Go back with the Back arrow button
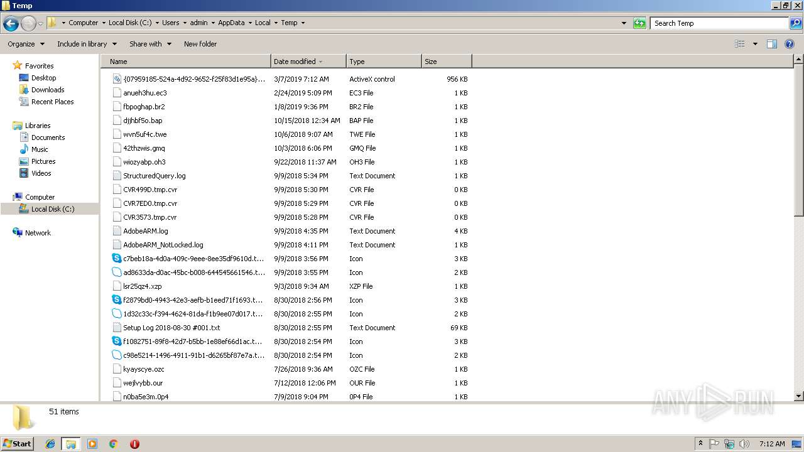This screenshot has height=452, width=804. 11,24
